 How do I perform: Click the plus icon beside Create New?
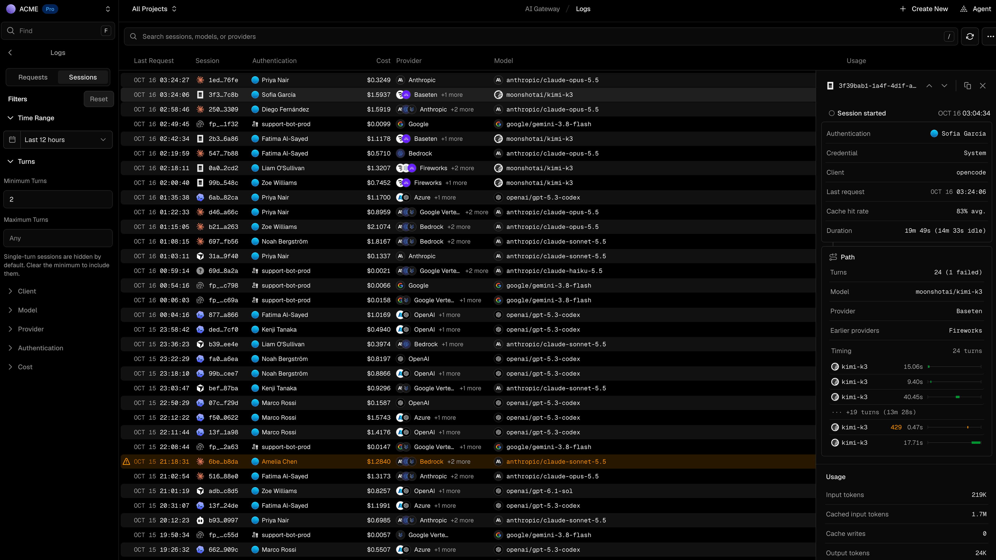(x=903, y=9)
